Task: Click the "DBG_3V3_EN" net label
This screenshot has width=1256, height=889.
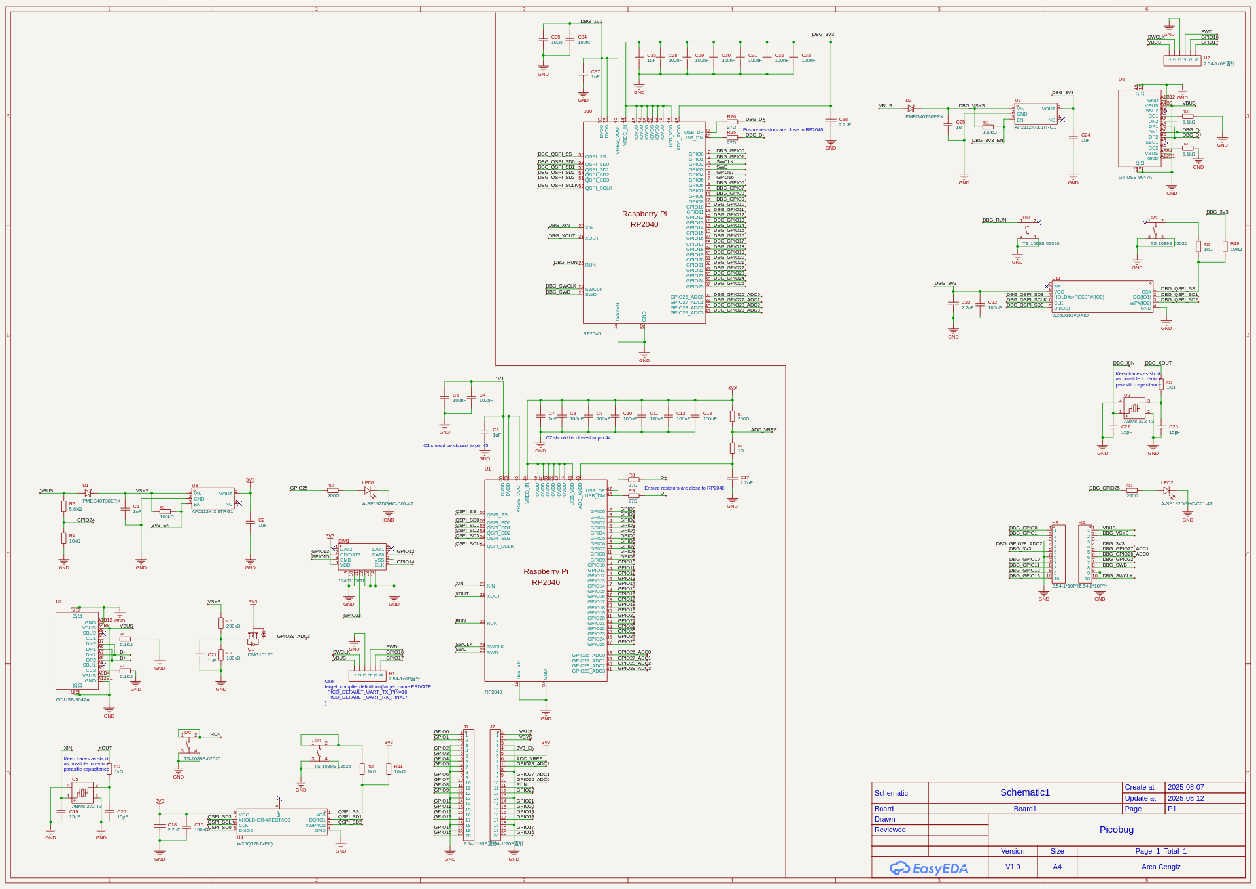Action: (x=987, y=140)
